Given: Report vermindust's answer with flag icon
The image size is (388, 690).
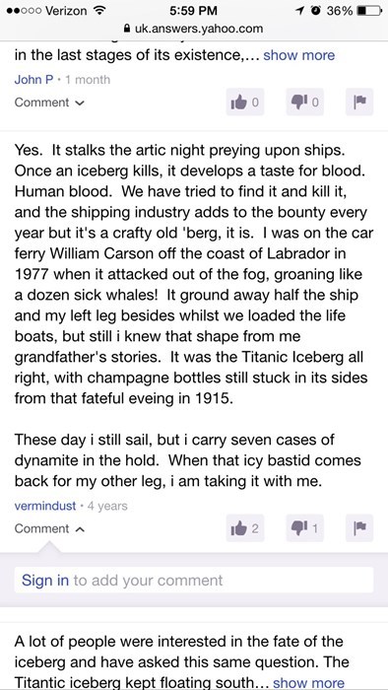Looking at the screenshot, I should click(x=359, y=528).
